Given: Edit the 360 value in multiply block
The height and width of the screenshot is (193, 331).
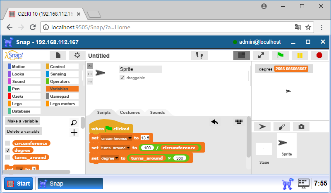Looking at the screenshot, I should tap(180, 158).
